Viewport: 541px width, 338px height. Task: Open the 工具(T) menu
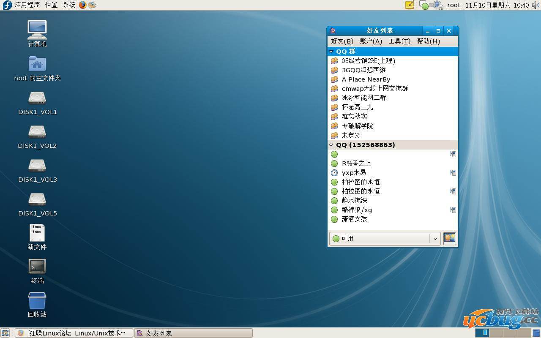pos(399,41)
